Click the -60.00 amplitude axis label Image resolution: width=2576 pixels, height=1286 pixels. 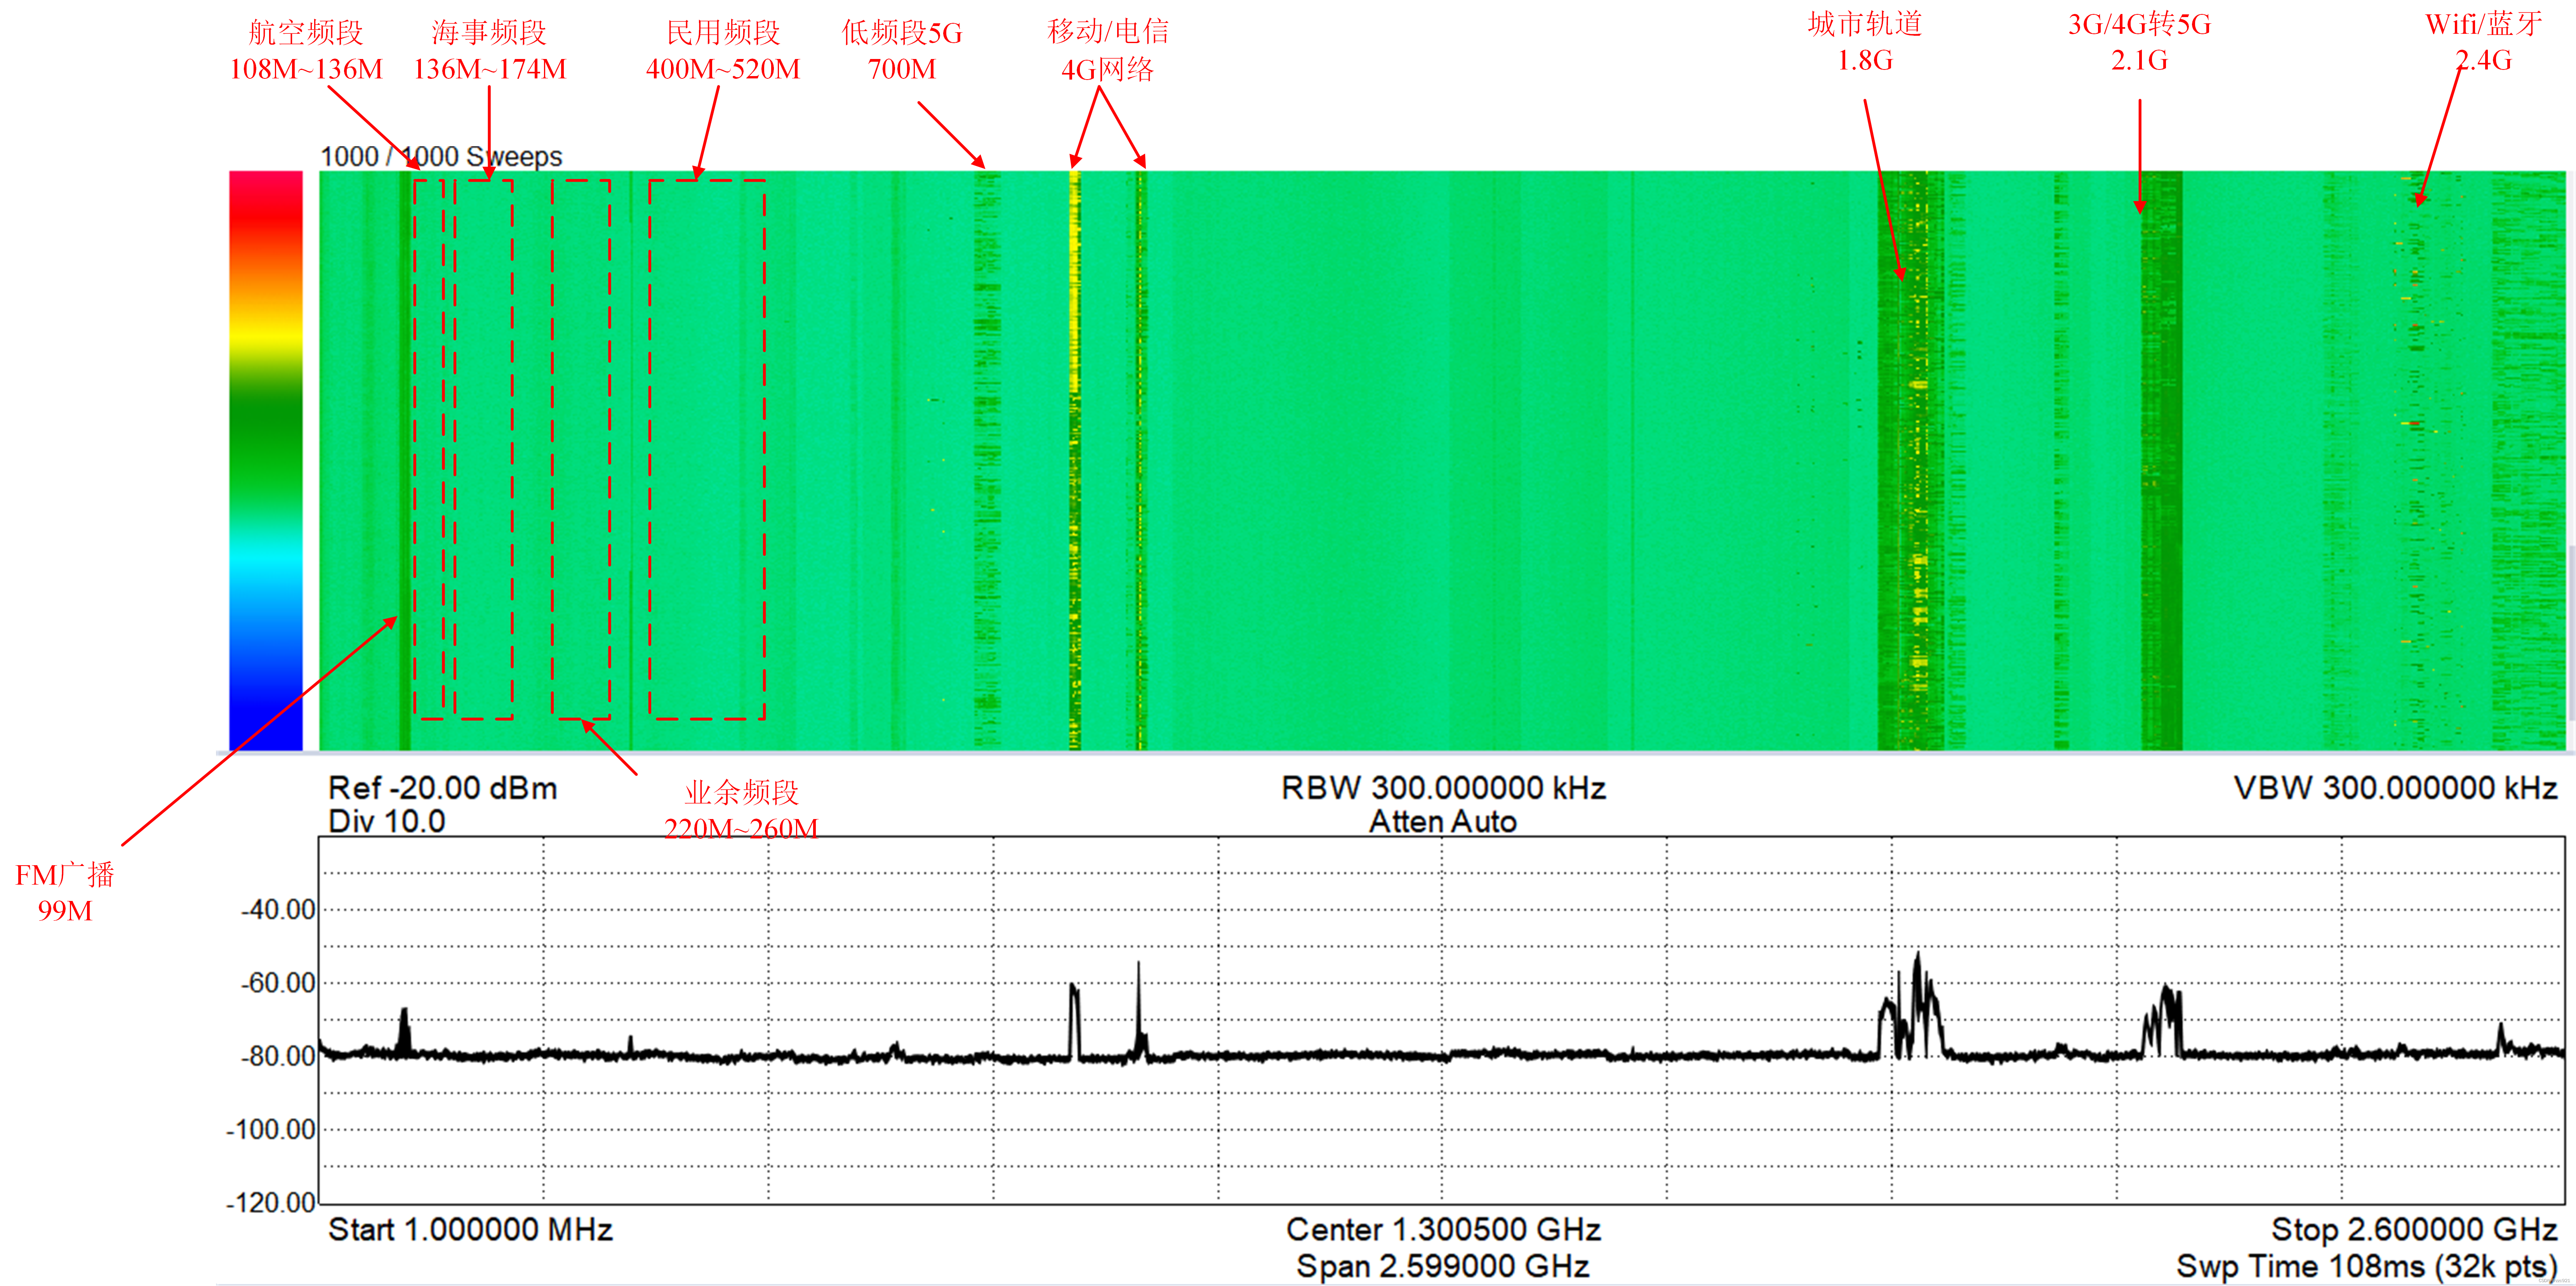point(278,983)
